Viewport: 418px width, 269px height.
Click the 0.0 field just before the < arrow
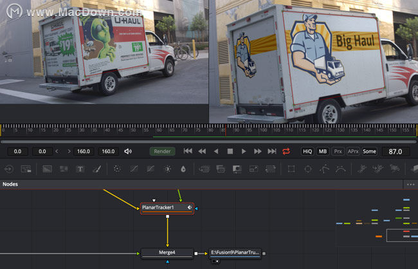[42, 151]
